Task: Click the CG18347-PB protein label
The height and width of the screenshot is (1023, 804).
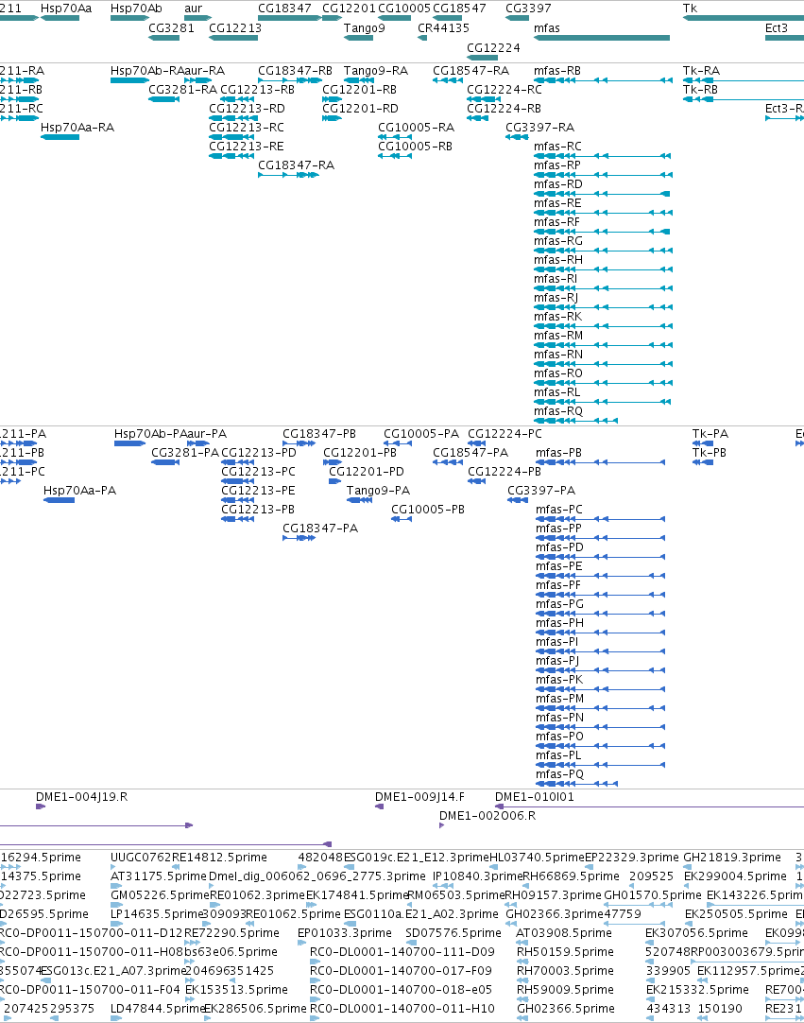Action: tap(319, 434)
